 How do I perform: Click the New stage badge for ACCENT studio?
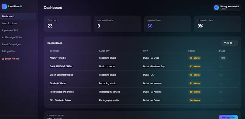[223, 58]
